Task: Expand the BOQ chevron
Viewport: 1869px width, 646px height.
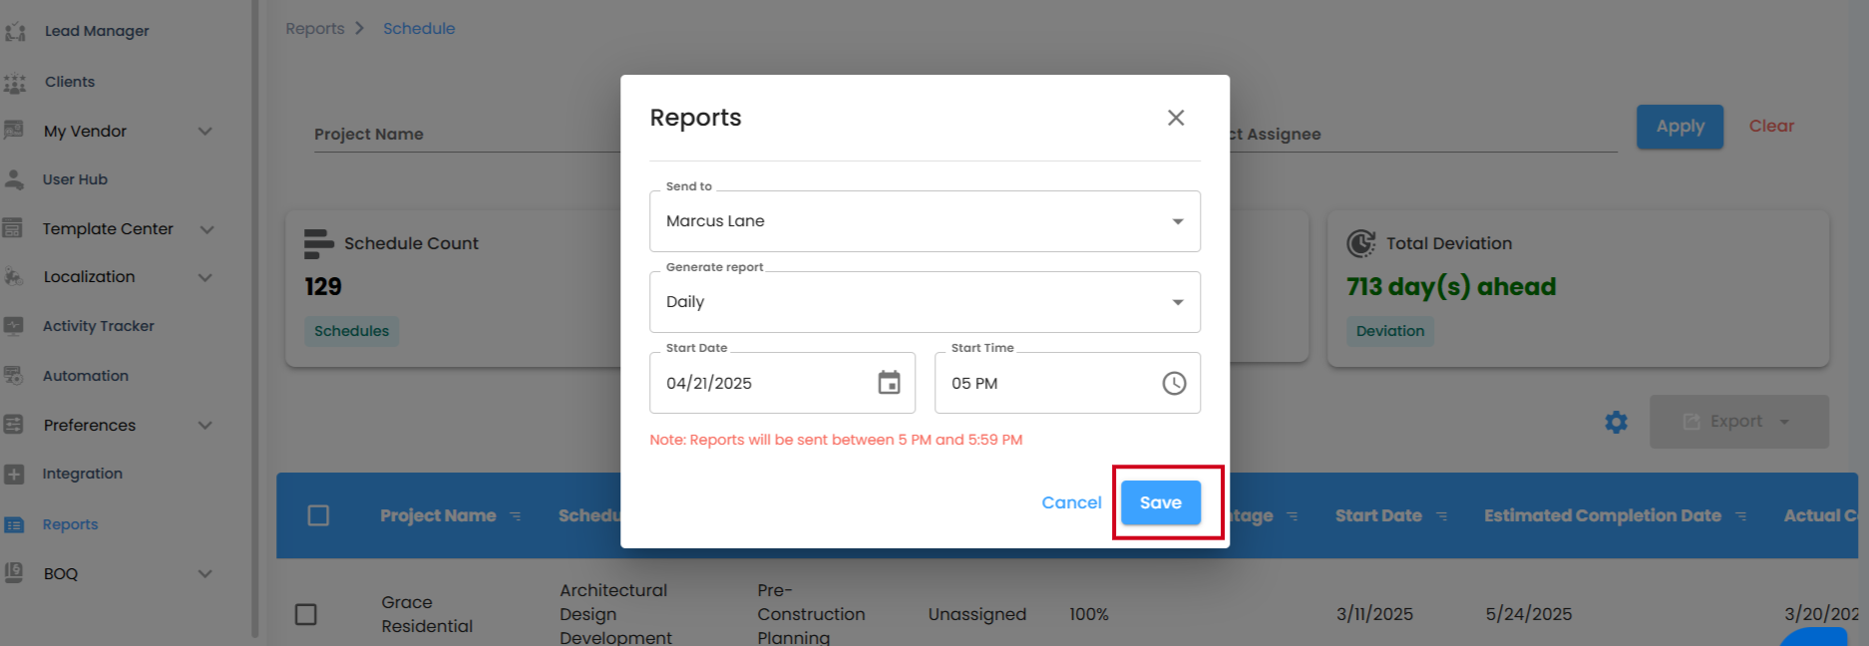Action: 205,573
